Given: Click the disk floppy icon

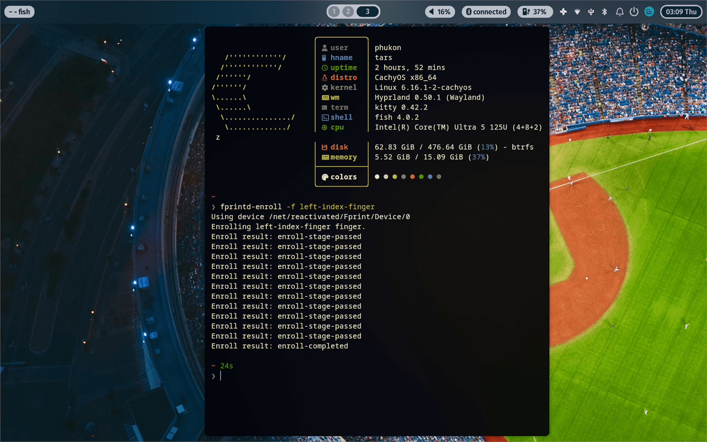Looking at the screenshot, I should coord(324,147).
